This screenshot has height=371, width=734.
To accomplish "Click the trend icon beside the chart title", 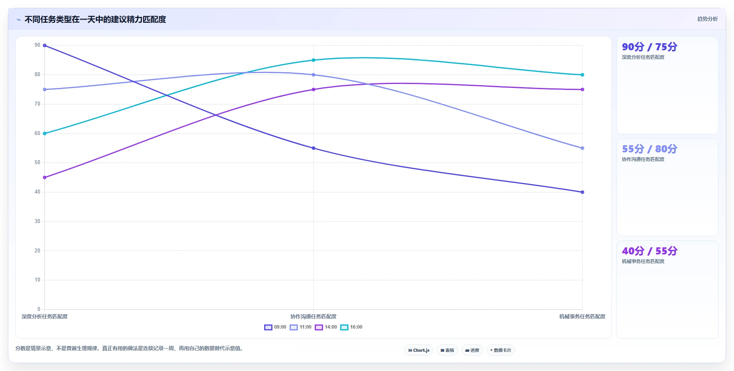I will [x=18, y=20].
